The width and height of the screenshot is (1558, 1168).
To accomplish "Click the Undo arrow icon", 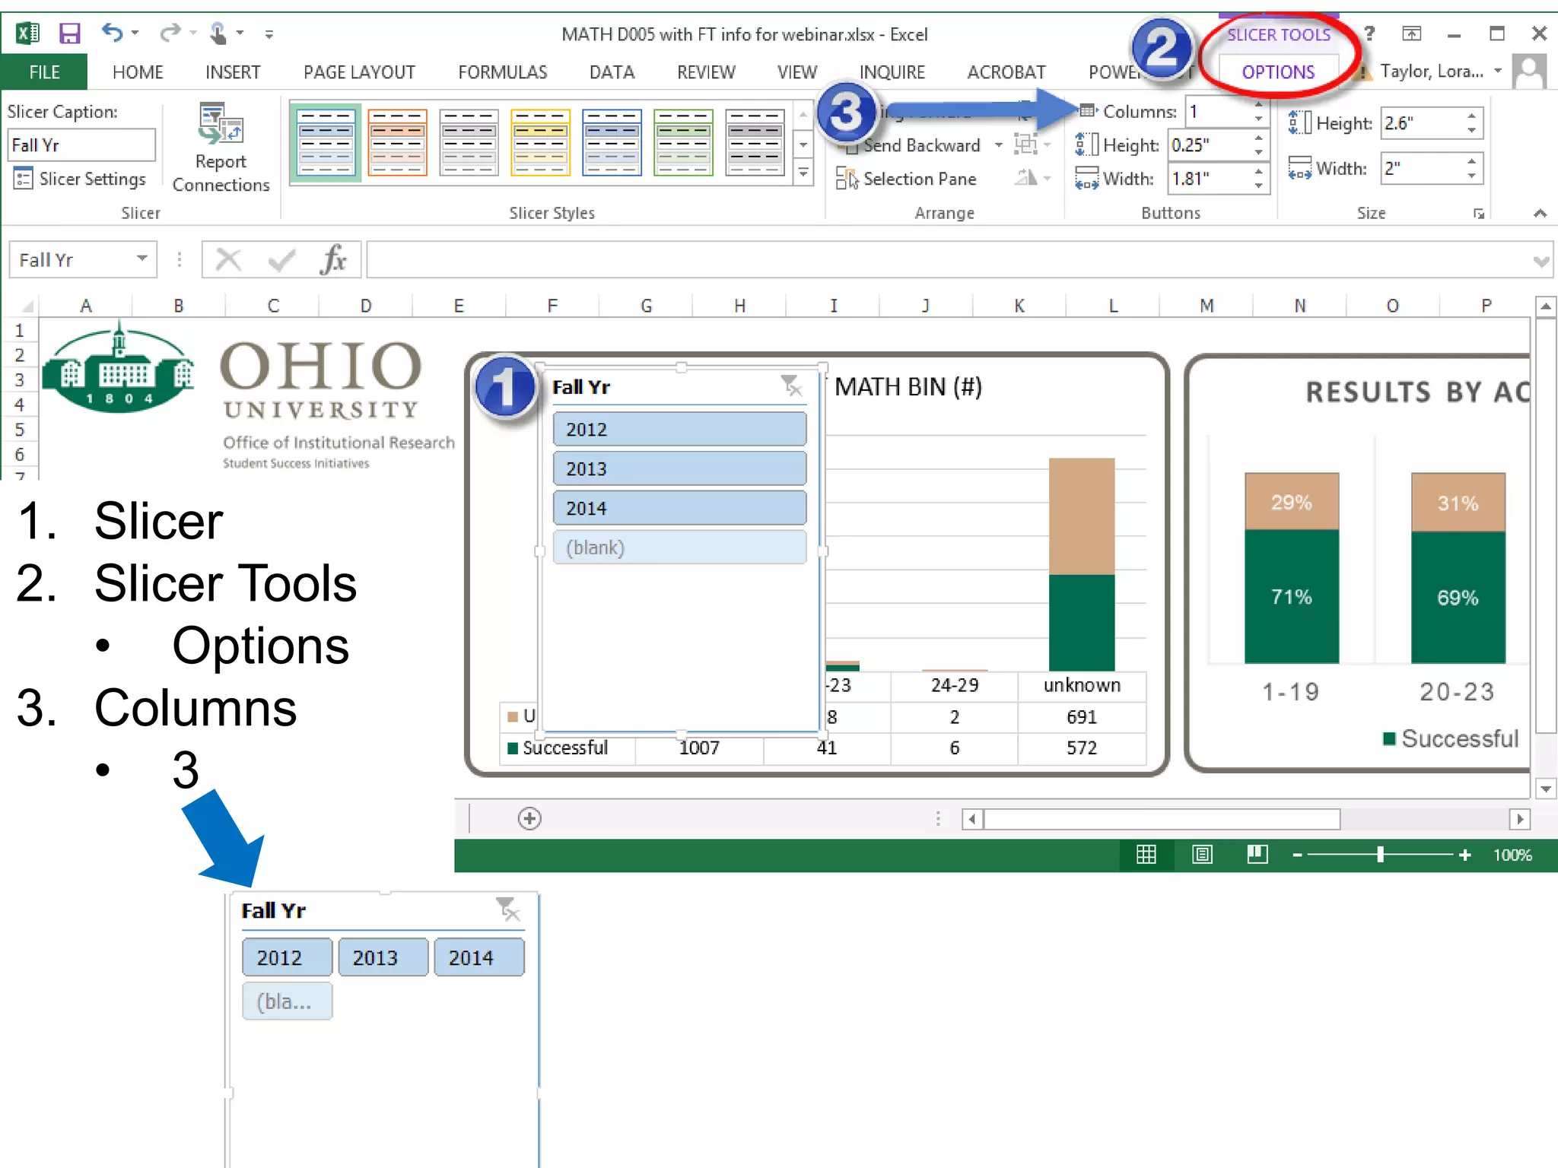I will click(112, 33).
